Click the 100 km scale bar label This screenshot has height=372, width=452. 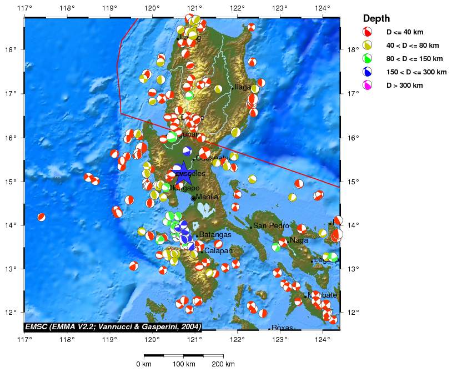183,364
